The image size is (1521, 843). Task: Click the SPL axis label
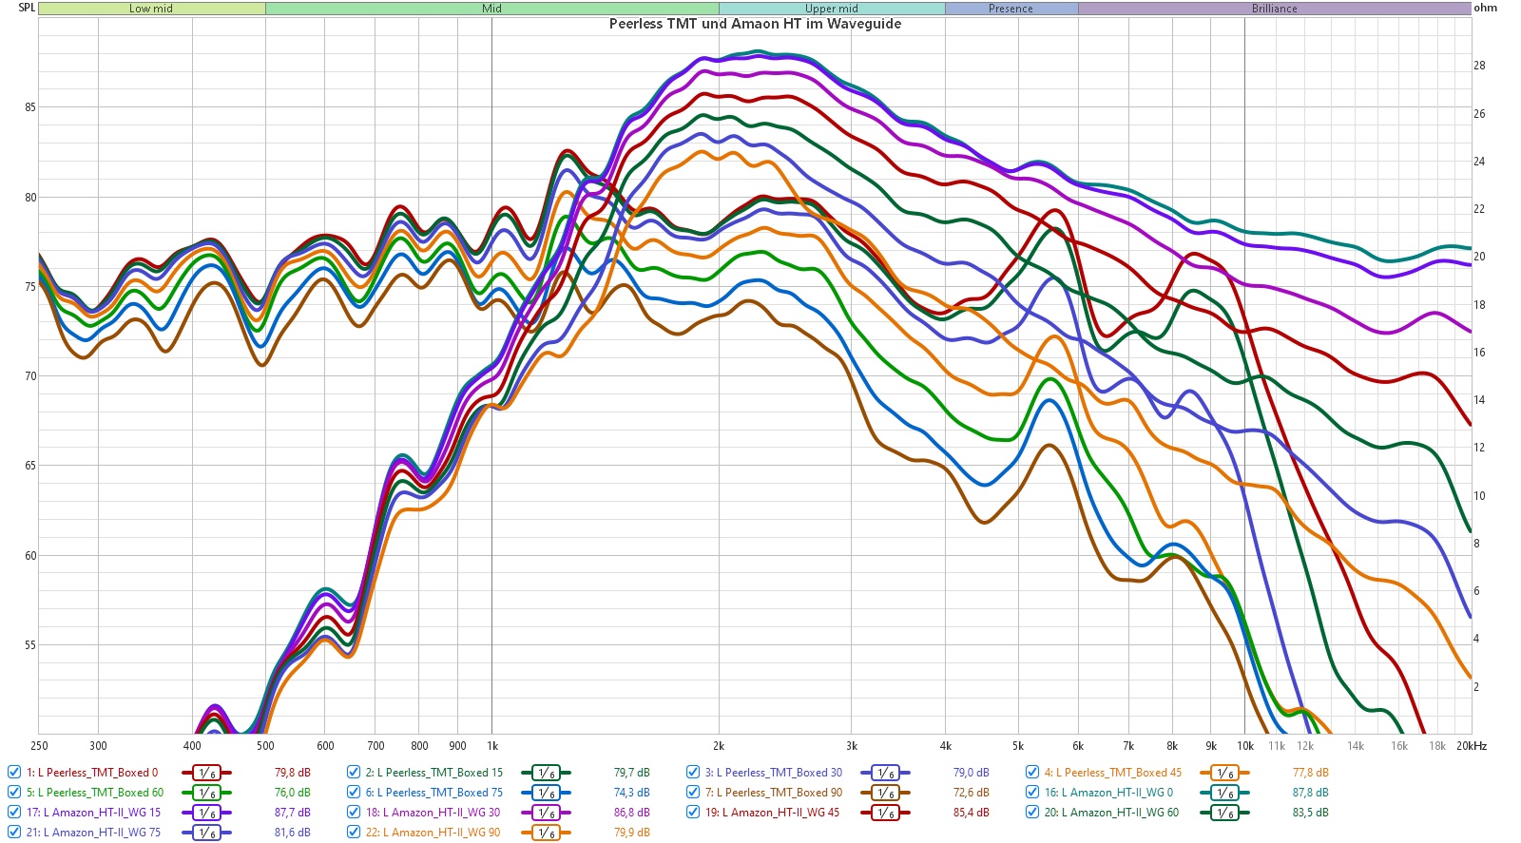pyautogui.click(x=27, y=8)
